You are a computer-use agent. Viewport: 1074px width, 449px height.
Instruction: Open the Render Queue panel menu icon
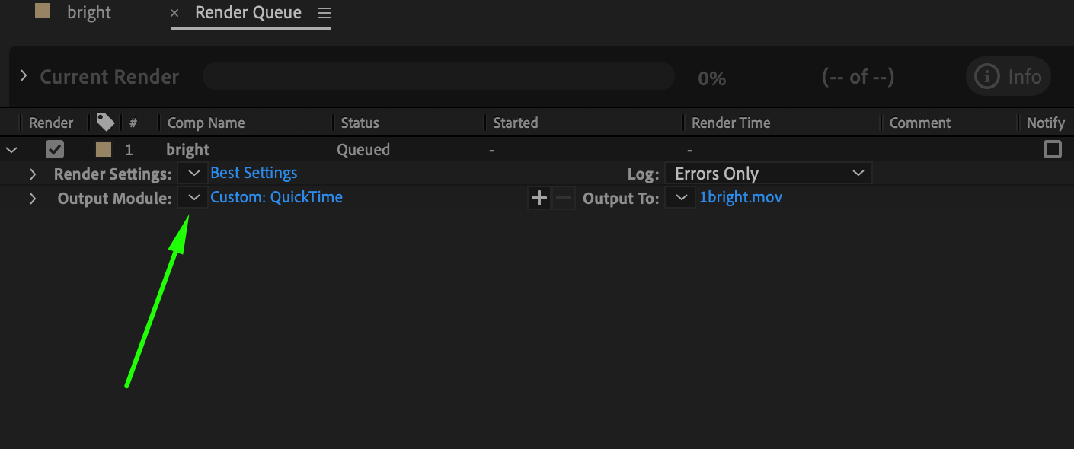click(x=324, y=13)
